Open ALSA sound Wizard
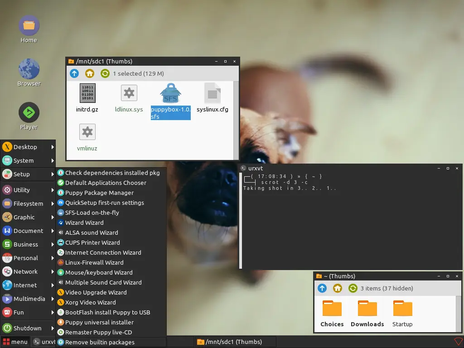This screenshot has width=464, height=348. click(x=111, y=232)
